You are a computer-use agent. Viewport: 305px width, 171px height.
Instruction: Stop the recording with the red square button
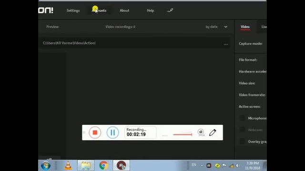[x=95, y=133]
